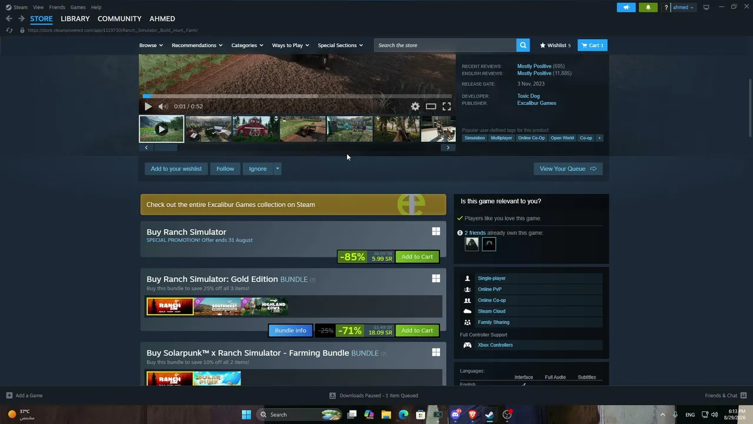
Task: Click the screenshot strip scrollbar handle
Action: [x=165, y=148]
